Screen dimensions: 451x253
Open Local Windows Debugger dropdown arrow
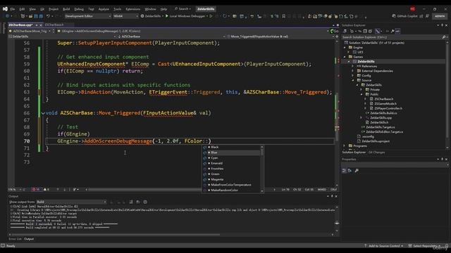click(x=207, y=16)
